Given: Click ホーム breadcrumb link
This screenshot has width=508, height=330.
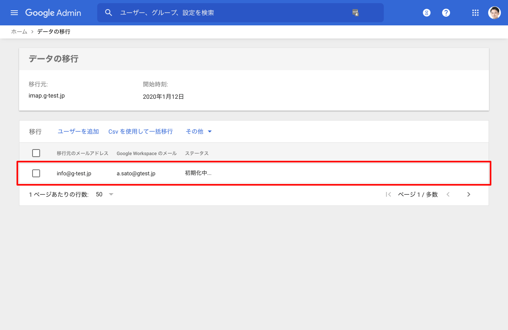Looking at the screenshot, I should click(19, 32).
